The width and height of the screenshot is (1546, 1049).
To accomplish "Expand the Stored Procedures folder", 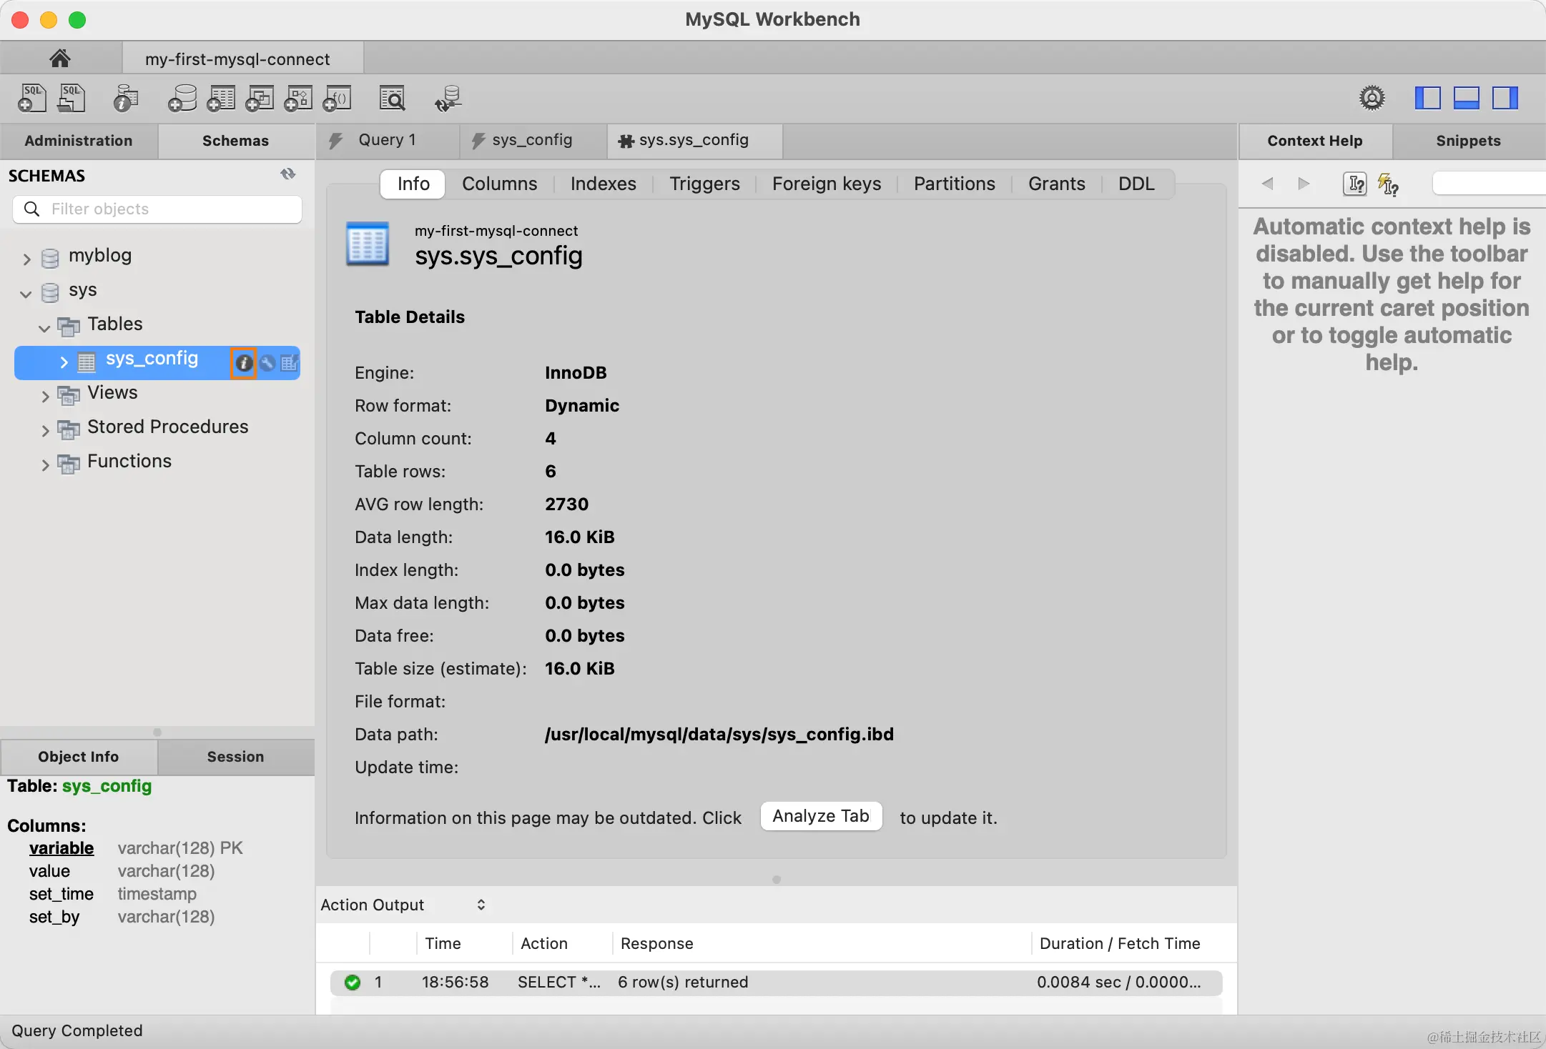I will click(x=45, y=430).
